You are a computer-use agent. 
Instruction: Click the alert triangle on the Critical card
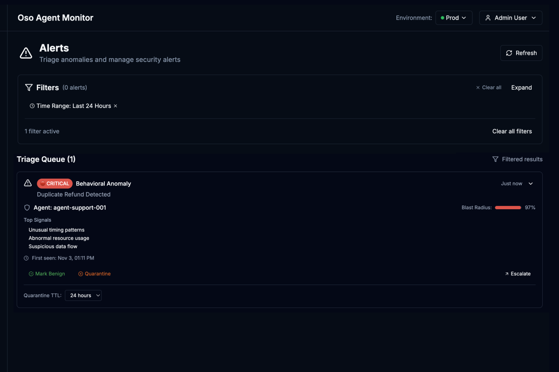[x=27, y=183]
